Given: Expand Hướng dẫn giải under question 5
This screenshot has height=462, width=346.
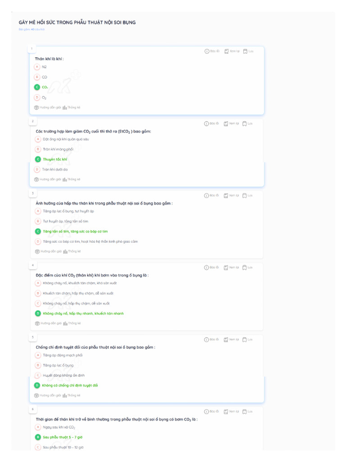Looking at the screenshot, I should coord(37,395).
